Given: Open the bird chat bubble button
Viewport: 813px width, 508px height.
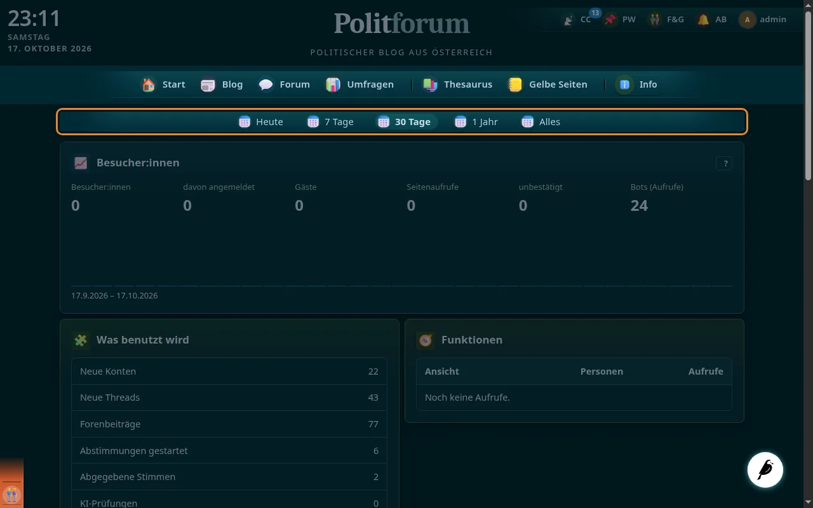Looking at the screenshot, I should tap(765, 470).
